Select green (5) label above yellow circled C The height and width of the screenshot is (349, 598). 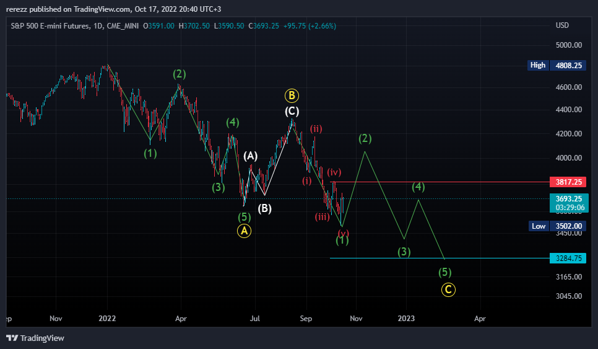(x=445, y=272)
